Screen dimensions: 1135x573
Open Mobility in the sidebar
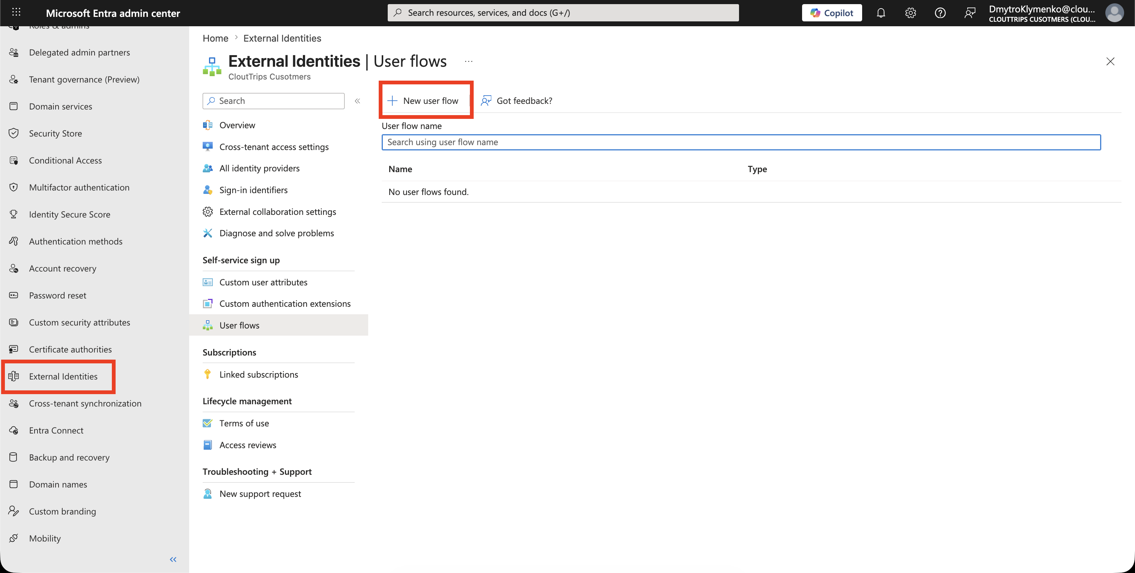(x=45, y=538)
